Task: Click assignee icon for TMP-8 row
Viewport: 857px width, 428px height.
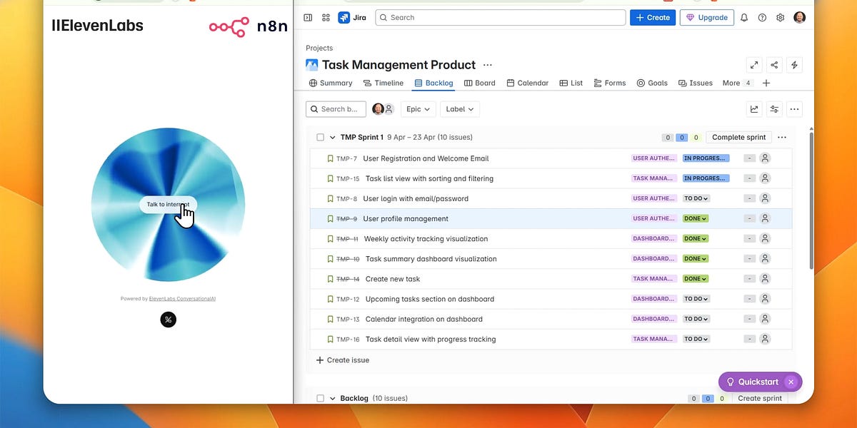Action: point(765,198)
